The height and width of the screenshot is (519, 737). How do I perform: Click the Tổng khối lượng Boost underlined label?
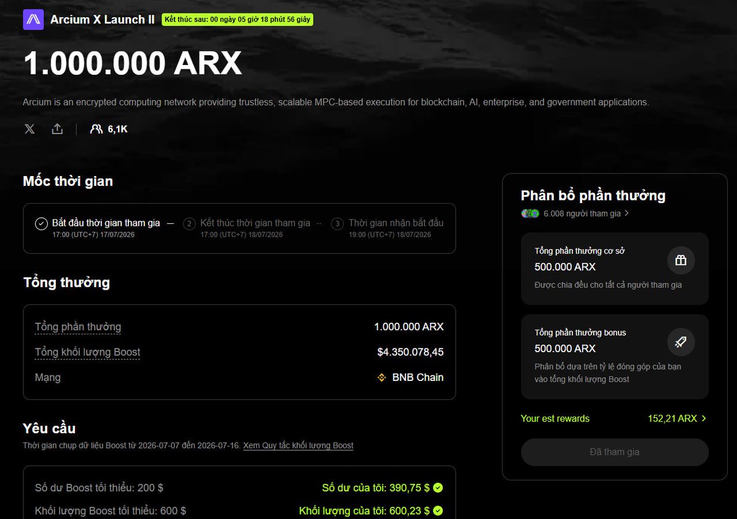click(88, 352)
